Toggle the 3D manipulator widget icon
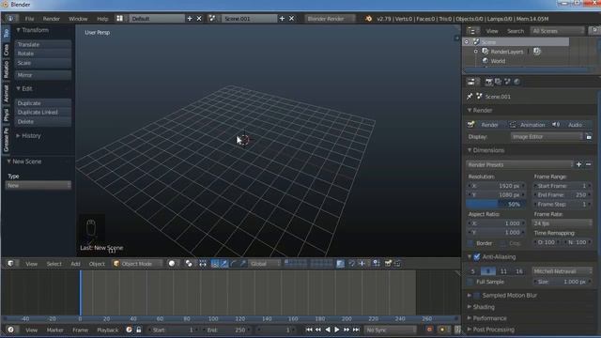The width and height of the screenshot is (601, 338). coord(215,264)
